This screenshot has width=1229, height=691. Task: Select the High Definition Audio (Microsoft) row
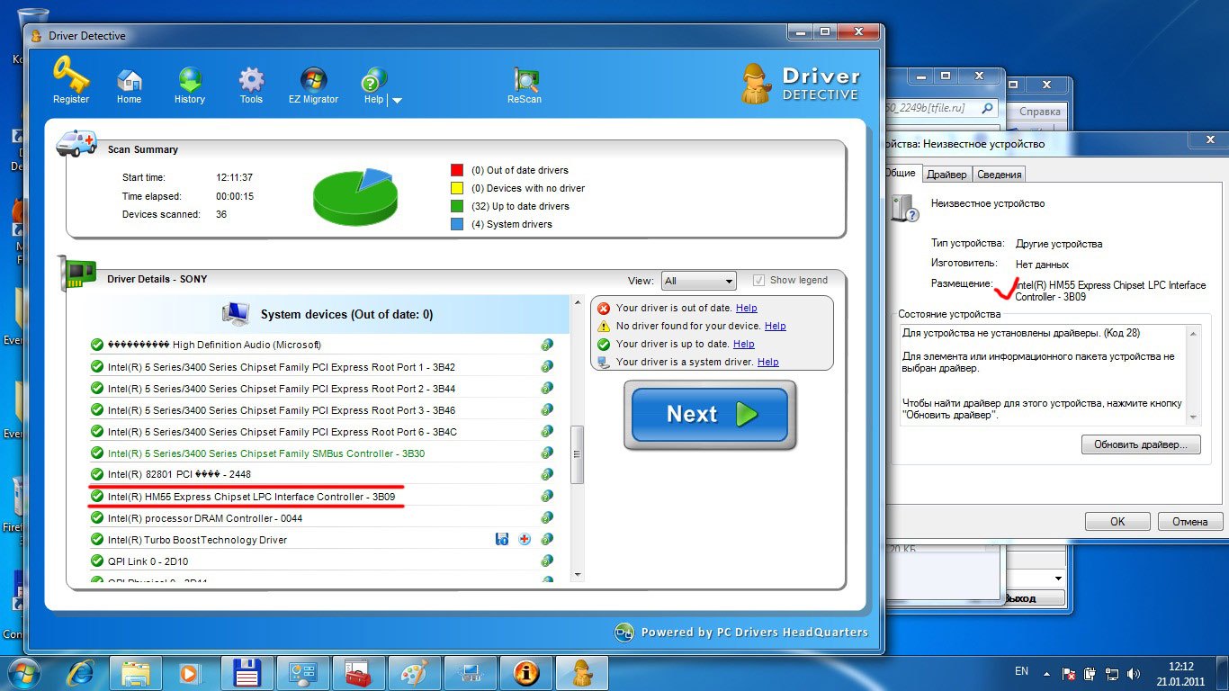[323, 345]
